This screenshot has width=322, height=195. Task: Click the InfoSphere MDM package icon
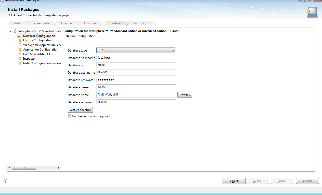coord(15,31)
